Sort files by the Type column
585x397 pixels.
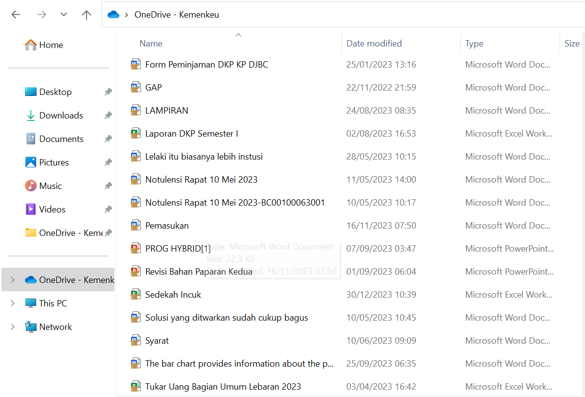474,44
